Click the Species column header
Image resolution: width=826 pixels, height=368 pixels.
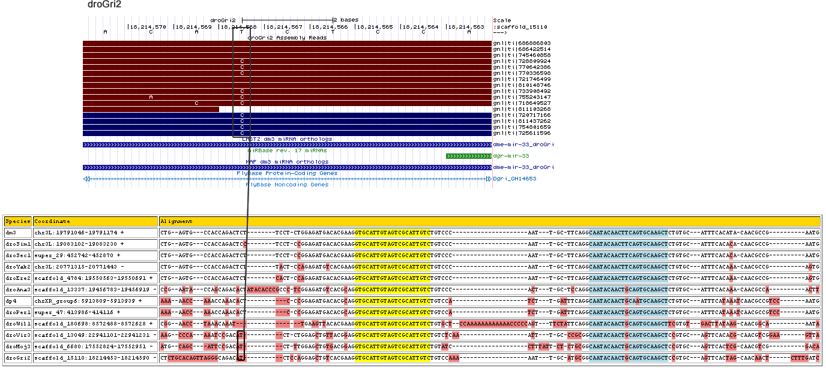point(17,221)
